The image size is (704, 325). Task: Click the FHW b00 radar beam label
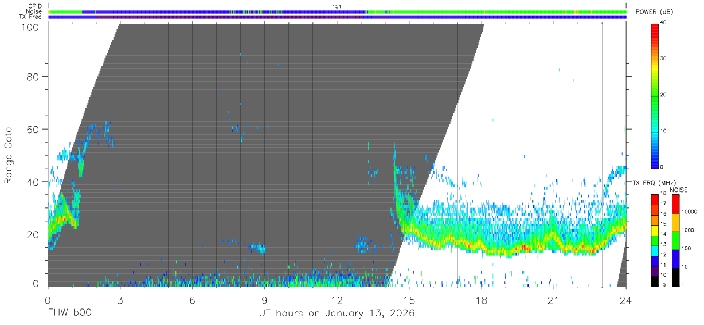tap(69, 314)
